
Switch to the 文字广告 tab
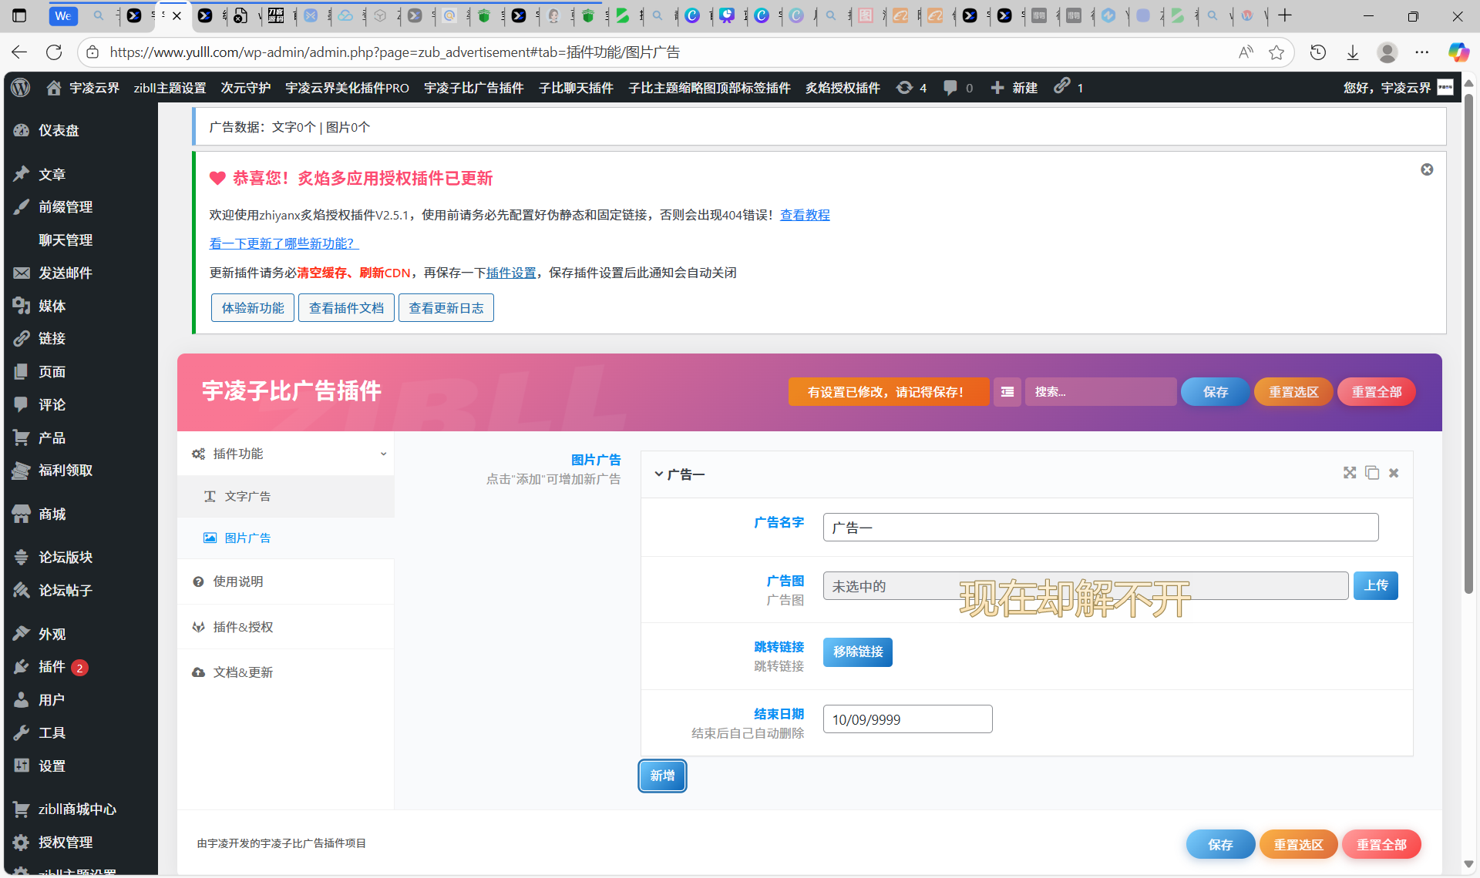coord(247,496)
